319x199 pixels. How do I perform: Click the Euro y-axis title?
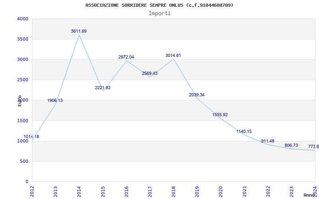(20, 101)
